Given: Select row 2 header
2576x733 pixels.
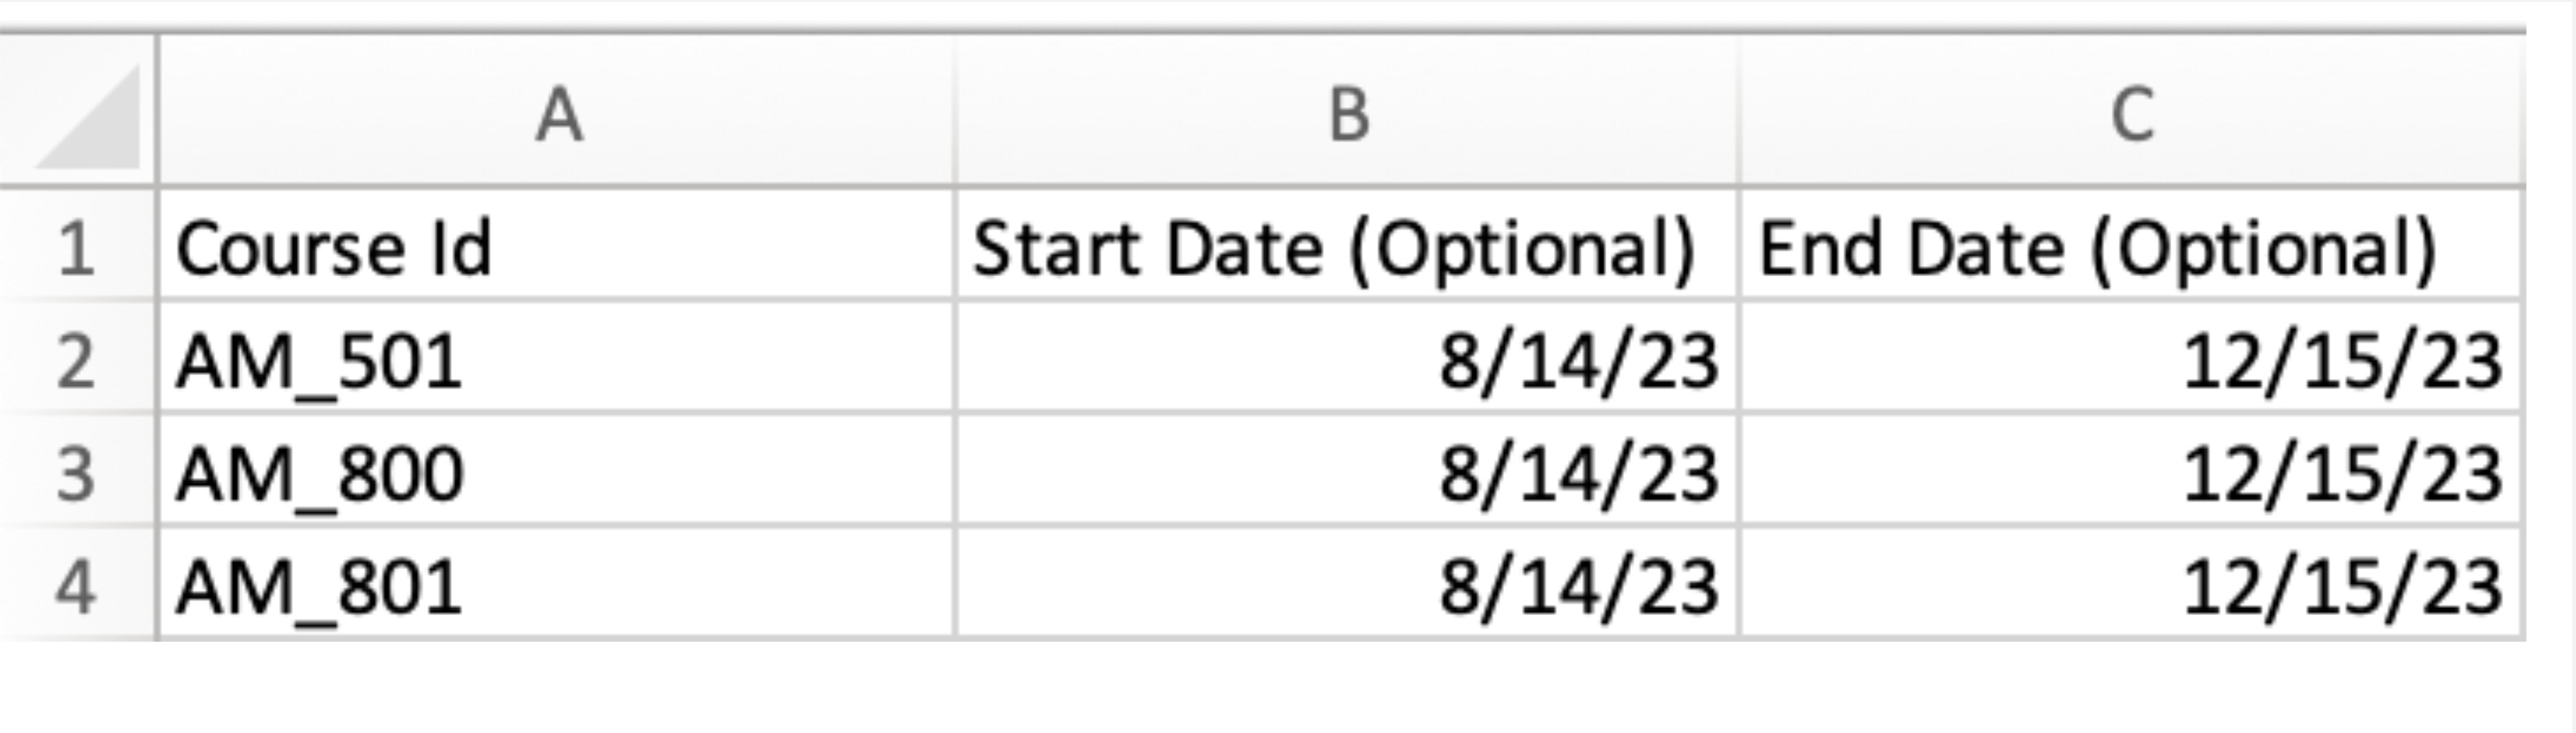Looking at the screenshot, I should coord(77,360).
